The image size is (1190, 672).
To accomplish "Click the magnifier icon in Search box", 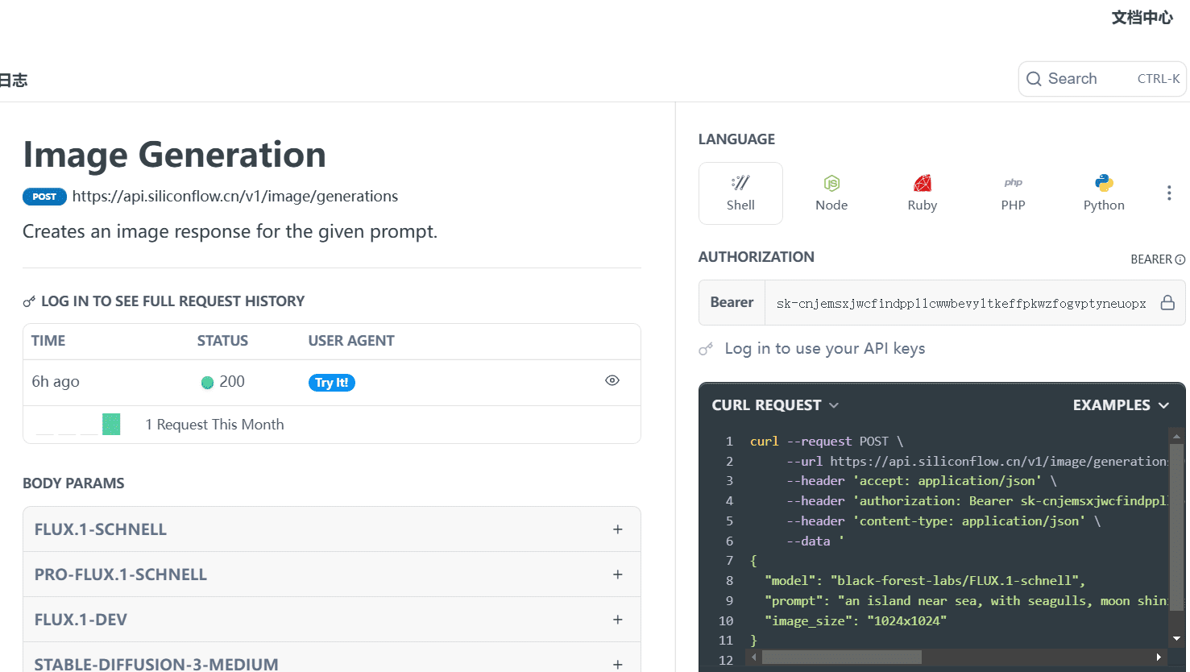I will tap(1034, 79).
